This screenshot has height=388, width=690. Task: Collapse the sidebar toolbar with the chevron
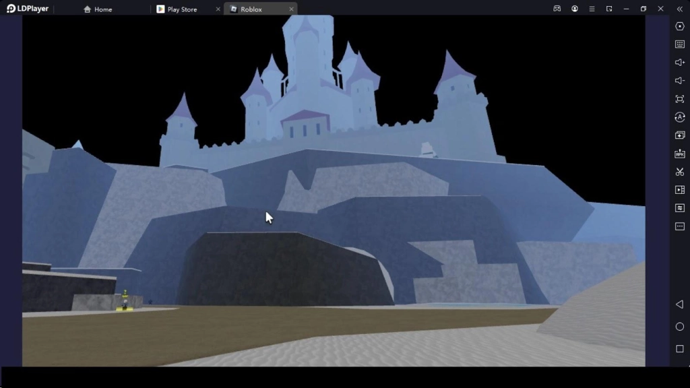(679, 8)
